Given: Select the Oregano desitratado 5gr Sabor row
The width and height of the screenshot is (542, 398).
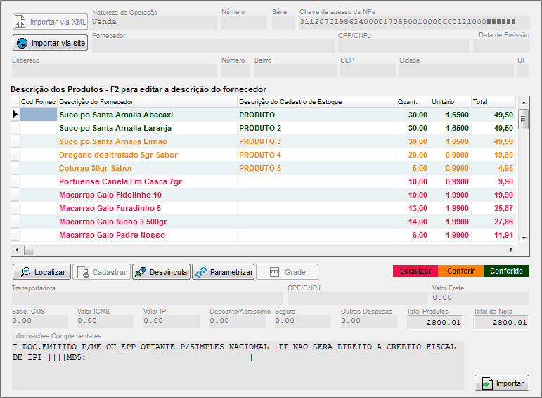Looking at the screenshot, I should click(118, 155).
